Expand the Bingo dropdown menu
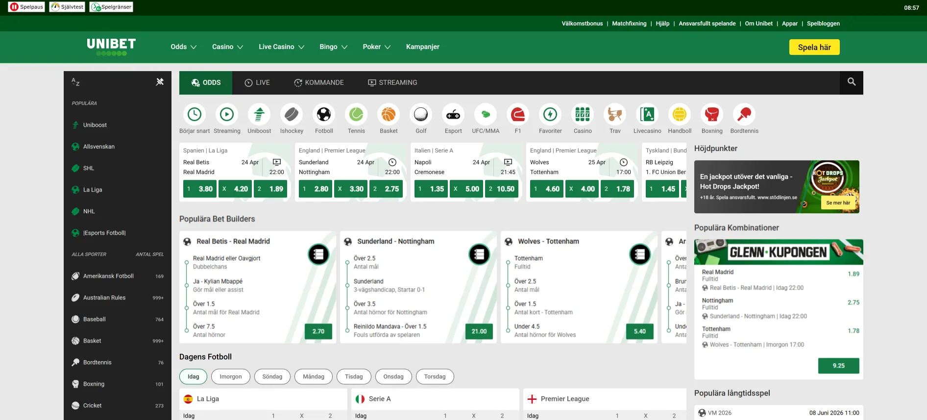The width and height of the screenshot is (927, 420). click(334, 47)
